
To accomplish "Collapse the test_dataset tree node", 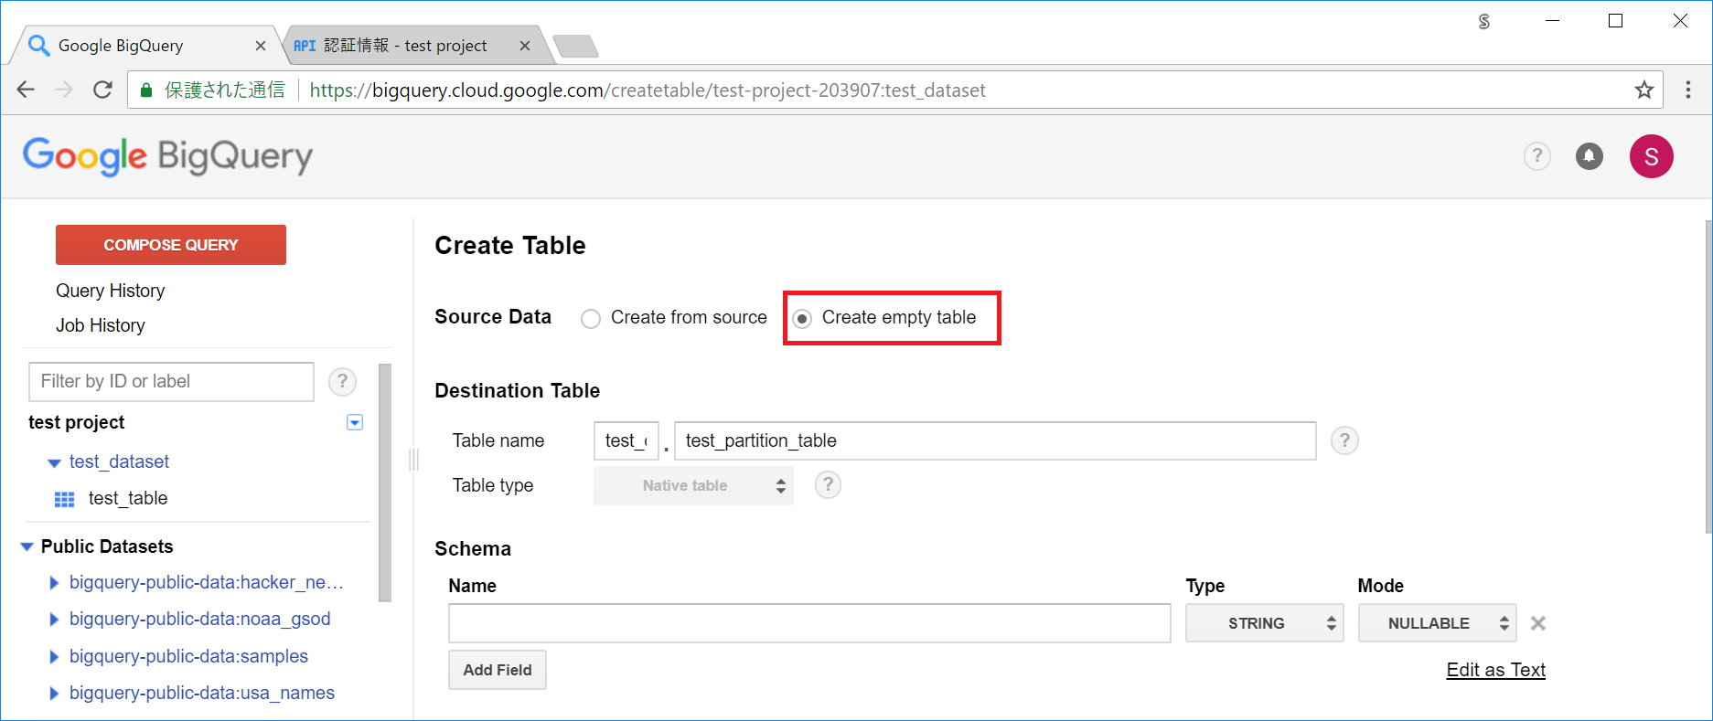I will (x=54, y=463).
